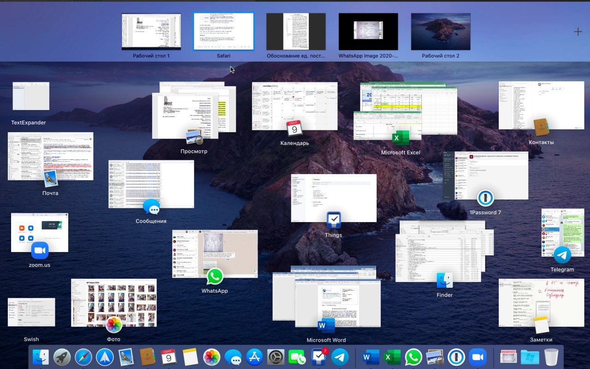Open Contacts book icon in Dock
590x369 pixels.
[x=147, y=357]
